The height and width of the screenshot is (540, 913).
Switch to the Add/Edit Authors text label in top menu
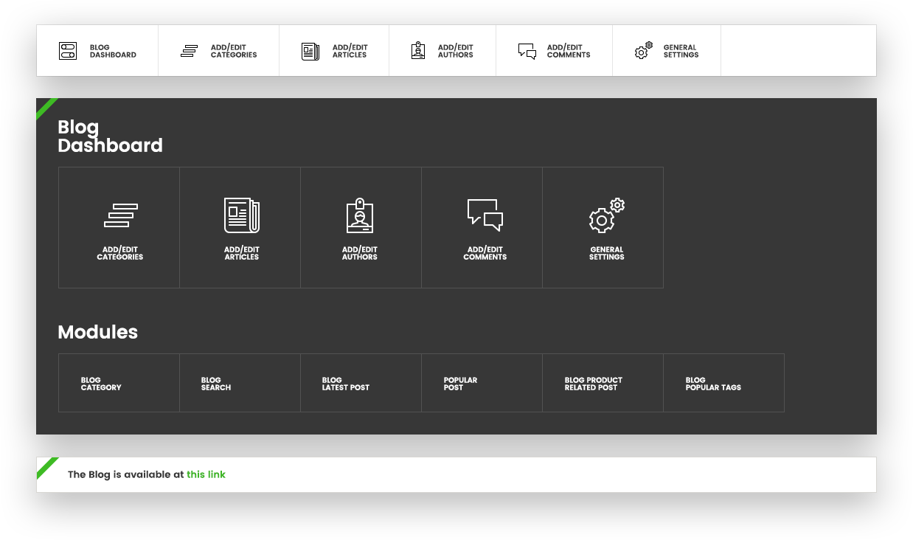[455, 51]
